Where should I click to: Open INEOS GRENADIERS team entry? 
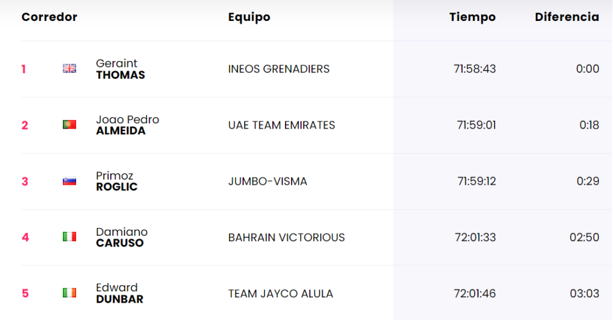(x=279, y=69)
